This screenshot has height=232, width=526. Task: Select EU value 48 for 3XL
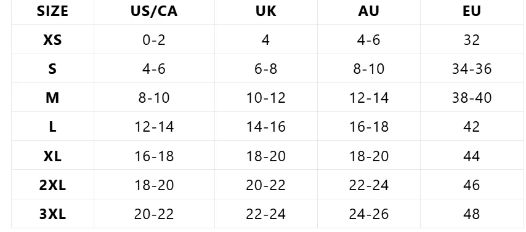(471, 214)
